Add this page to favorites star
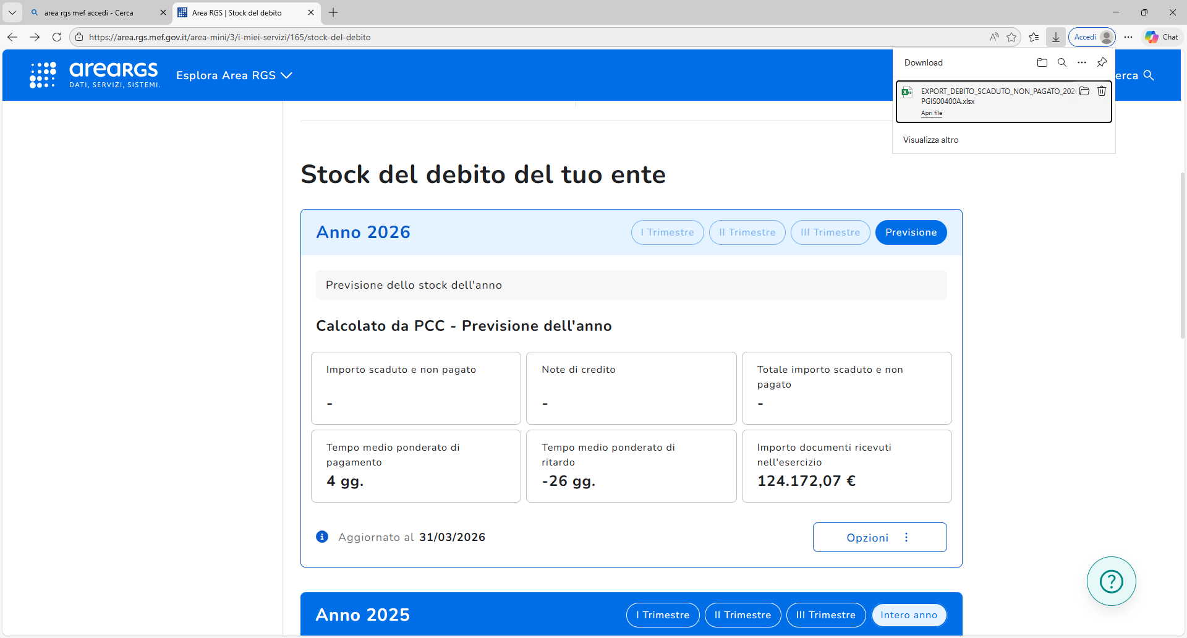1187x638 pixels. pyautogui.click(x=1011, y=37)
